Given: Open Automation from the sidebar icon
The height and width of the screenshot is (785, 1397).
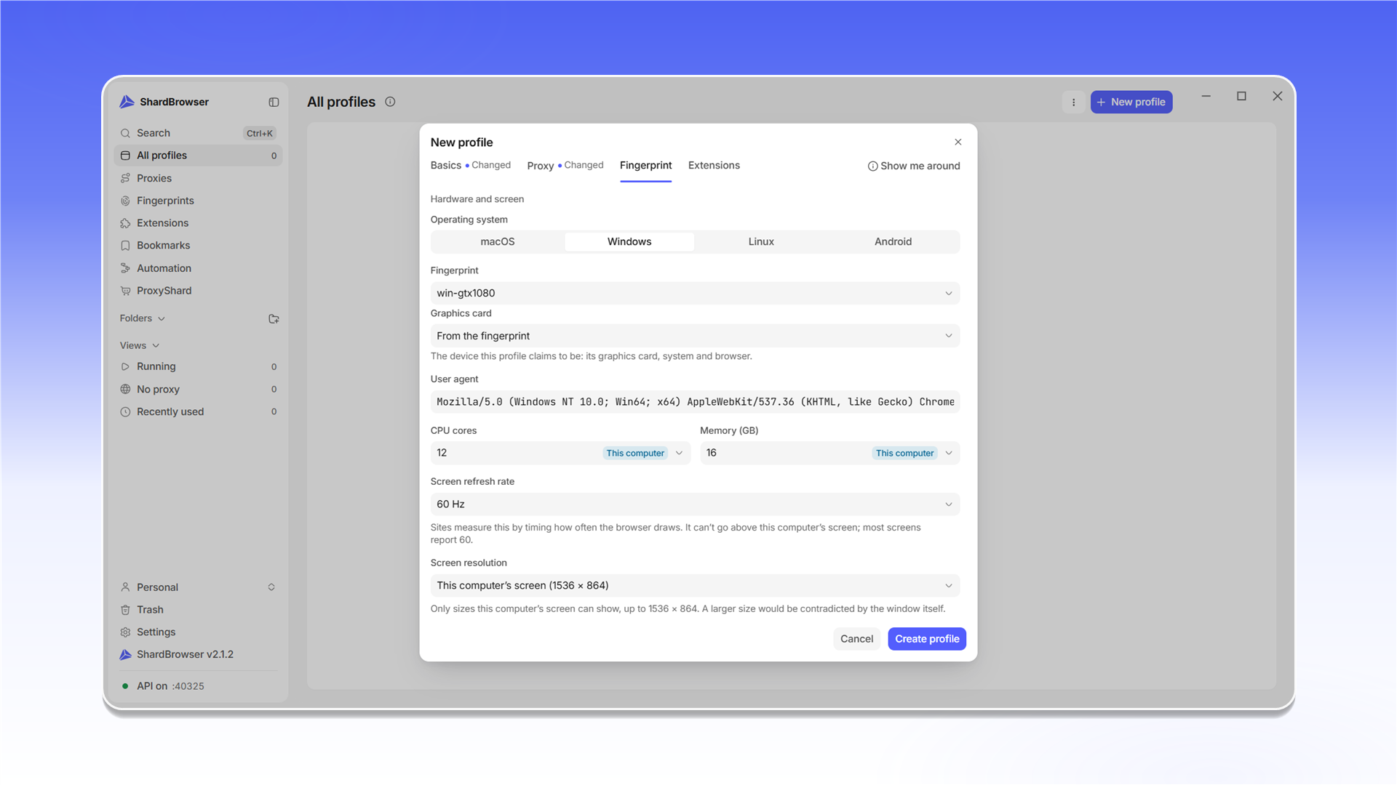Looking at the screenshot, I should pyautogui.click(x=125, y=268).
